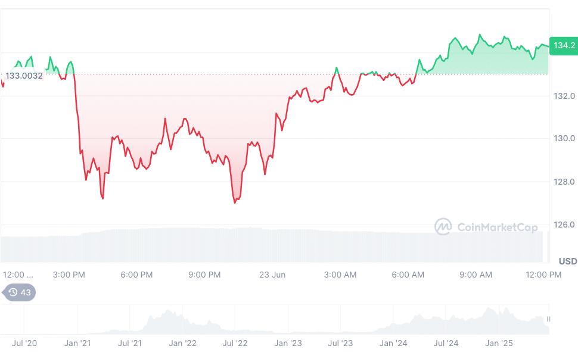Click the USD currency label
Image resolution: width=578 pixels, height=352 pixels.
click(567, 261)
